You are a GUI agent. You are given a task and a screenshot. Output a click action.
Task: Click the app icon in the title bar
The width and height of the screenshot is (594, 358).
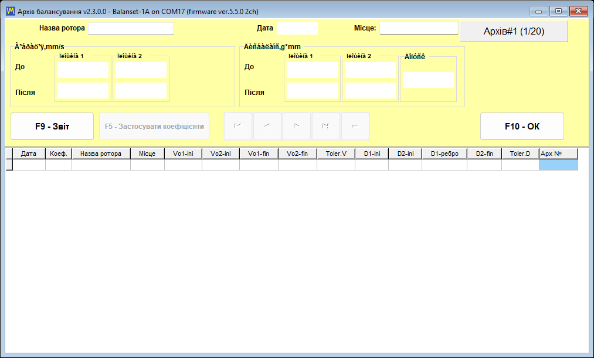10,11
